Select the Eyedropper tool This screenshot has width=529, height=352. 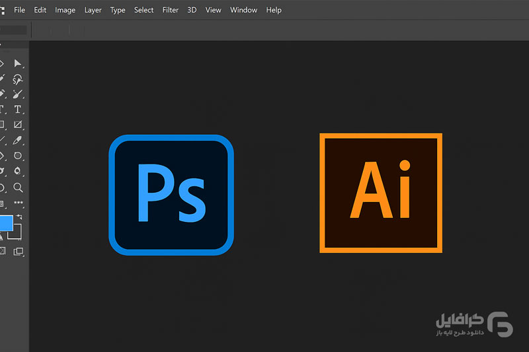[x=18, y=140]
